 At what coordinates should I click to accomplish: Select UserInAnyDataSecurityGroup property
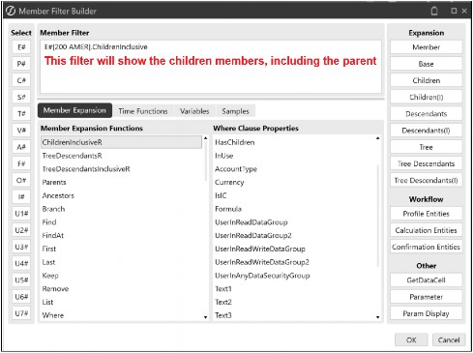(262, 276)
